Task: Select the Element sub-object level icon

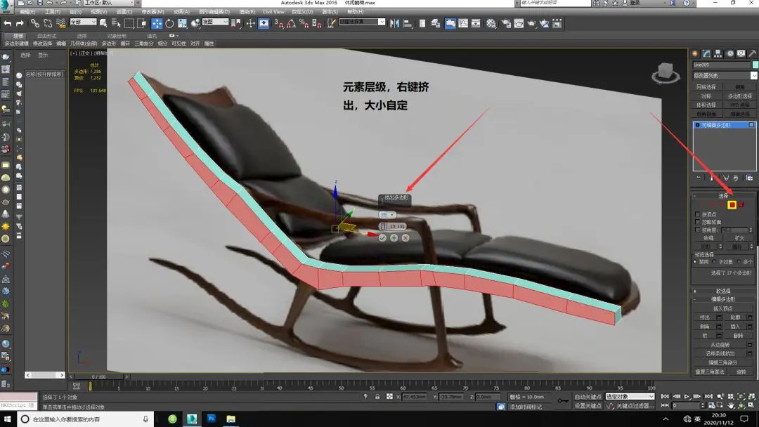Action: pyautogui.click(x=741, y=205)
